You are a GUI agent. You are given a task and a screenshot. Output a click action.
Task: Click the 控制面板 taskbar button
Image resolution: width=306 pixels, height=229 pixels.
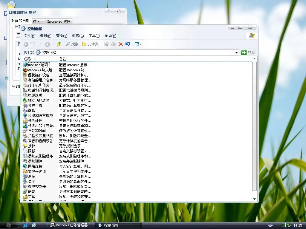[118, 225]
